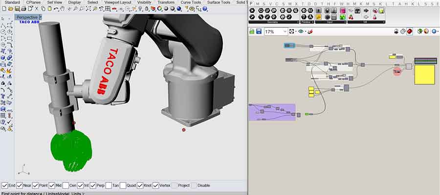Choose the Box solid tool in sidebar
The width and height of the screenshot is (440, 195).
(3, 58)
